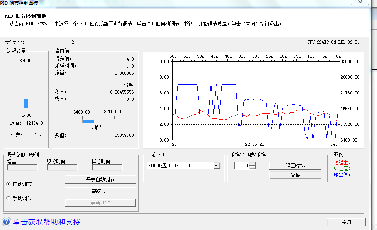Click the 开始自动调节 button
Viewport: 377px width, 230px height.
click(100, 179)
